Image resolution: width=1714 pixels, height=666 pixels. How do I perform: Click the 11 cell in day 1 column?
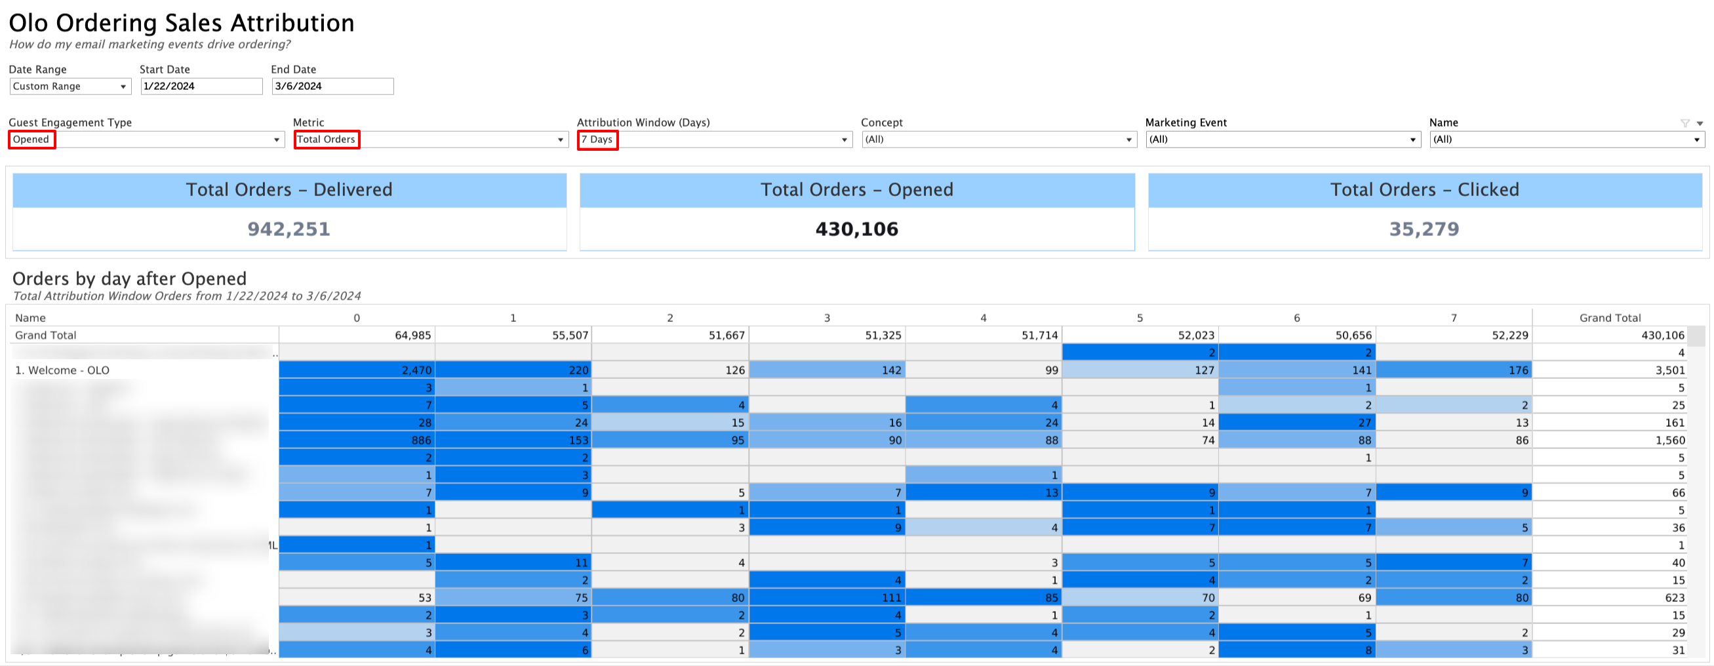pos(513,563)
